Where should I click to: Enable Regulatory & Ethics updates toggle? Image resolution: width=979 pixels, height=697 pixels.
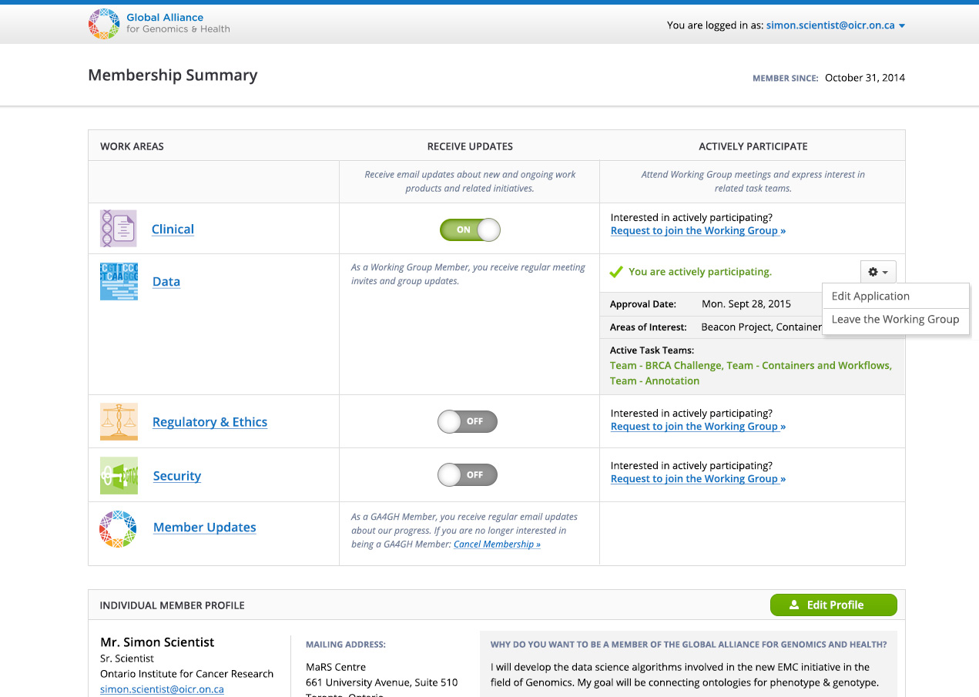coord(468,421)
